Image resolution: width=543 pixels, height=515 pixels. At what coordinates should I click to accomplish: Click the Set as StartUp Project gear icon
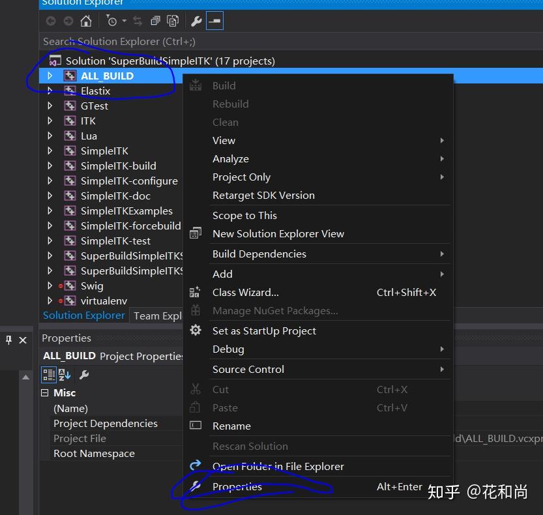pyautogui.click(x=196, y=331)
